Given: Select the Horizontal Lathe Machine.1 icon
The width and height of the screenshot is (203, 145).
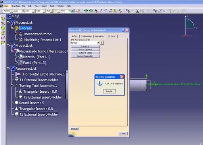Looking at the screenshot, I should (x=18, y=74).
